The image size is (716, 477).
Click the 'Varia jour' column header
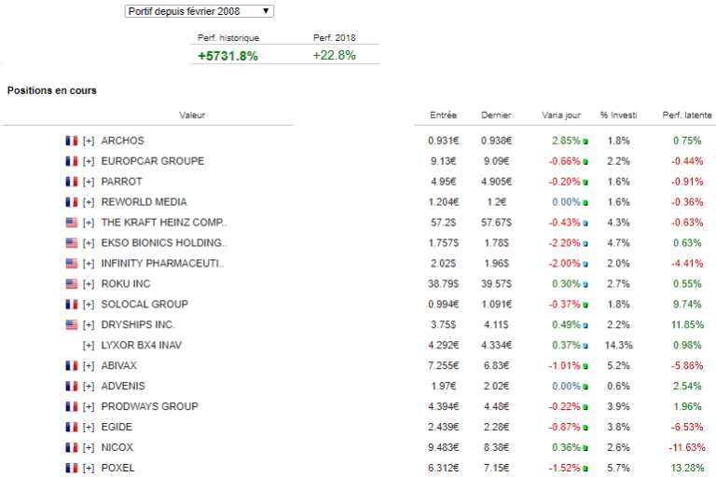tap(561, 116)
